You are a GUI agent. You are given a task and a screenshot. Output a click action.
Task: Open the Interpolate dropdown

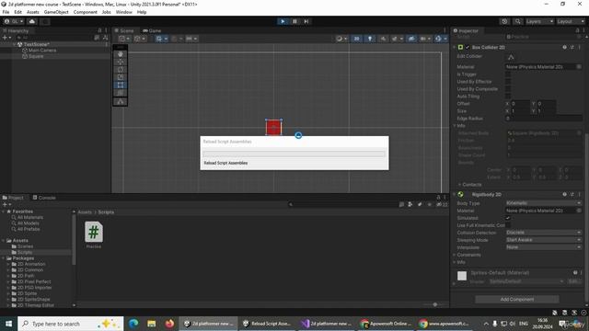(x=544, y=247)
